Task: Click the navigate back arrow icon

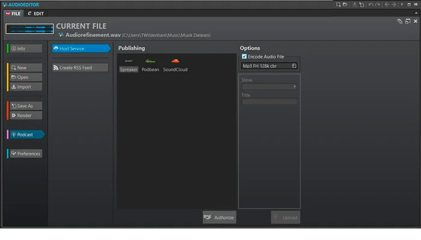Action: [x=386, y=5]
